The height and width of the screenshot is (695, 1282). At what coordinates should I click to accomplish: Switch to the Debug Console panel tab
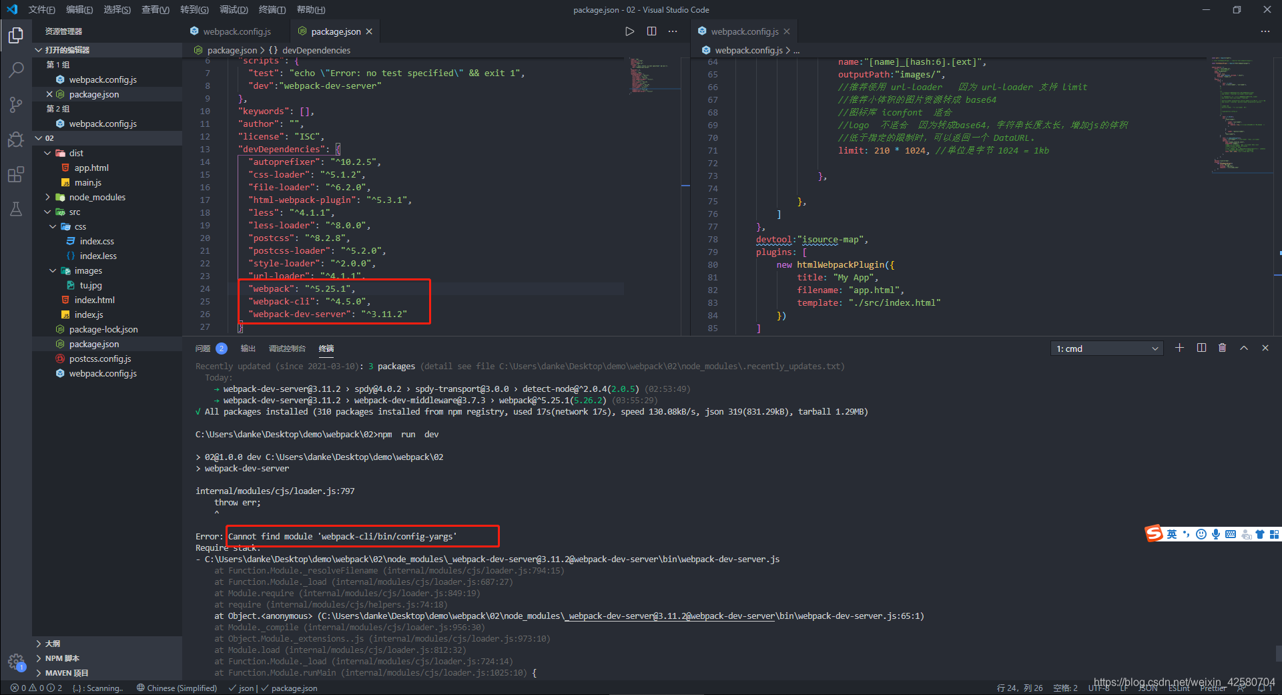click(x=287, y=349)
